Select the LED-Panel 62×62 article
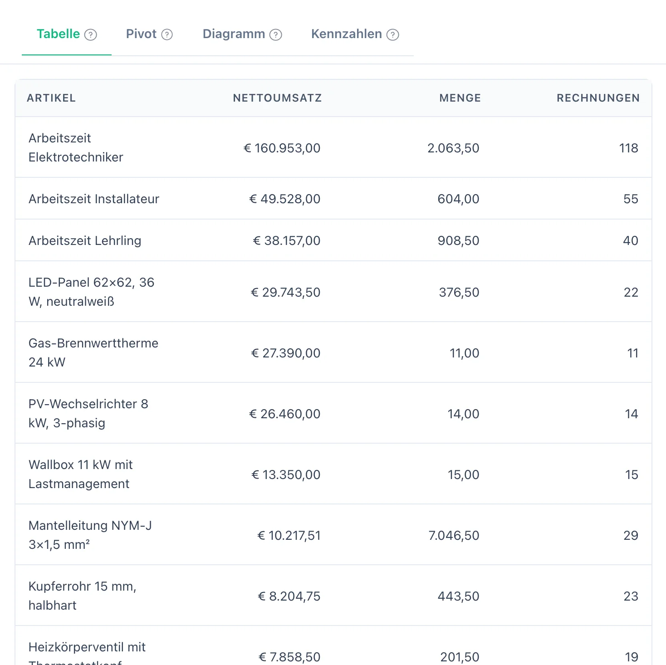The image size is (666, 665). pyautogui.click(x=91, y=292)
